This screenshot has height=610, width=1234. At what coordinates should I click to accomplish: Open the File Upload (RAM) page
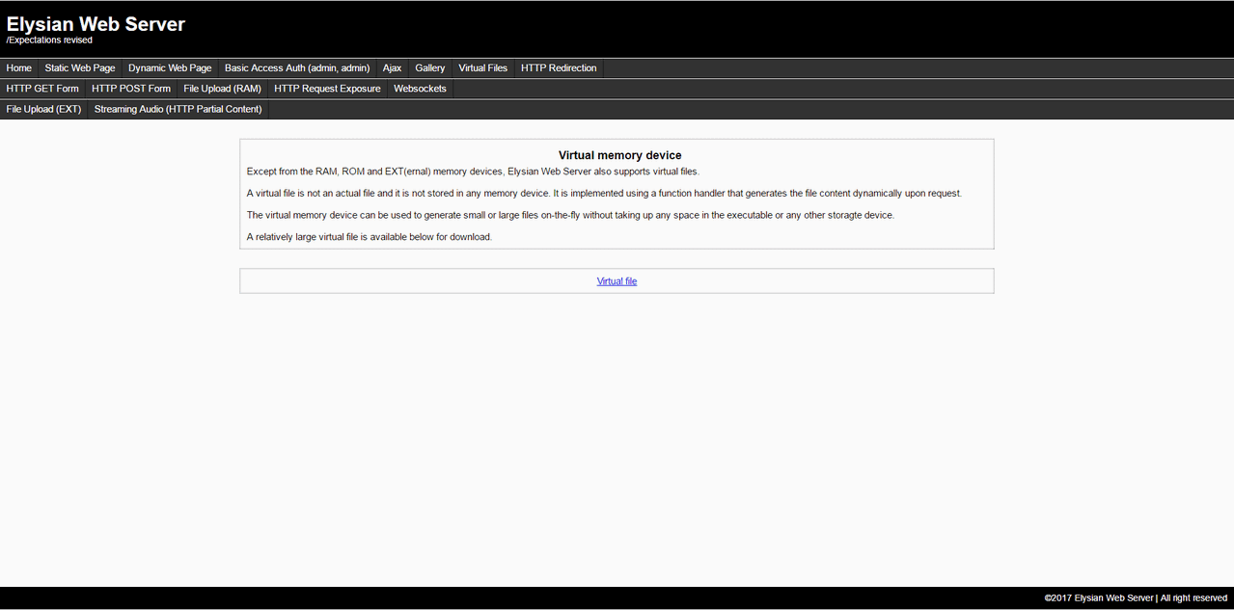(223, 89)
